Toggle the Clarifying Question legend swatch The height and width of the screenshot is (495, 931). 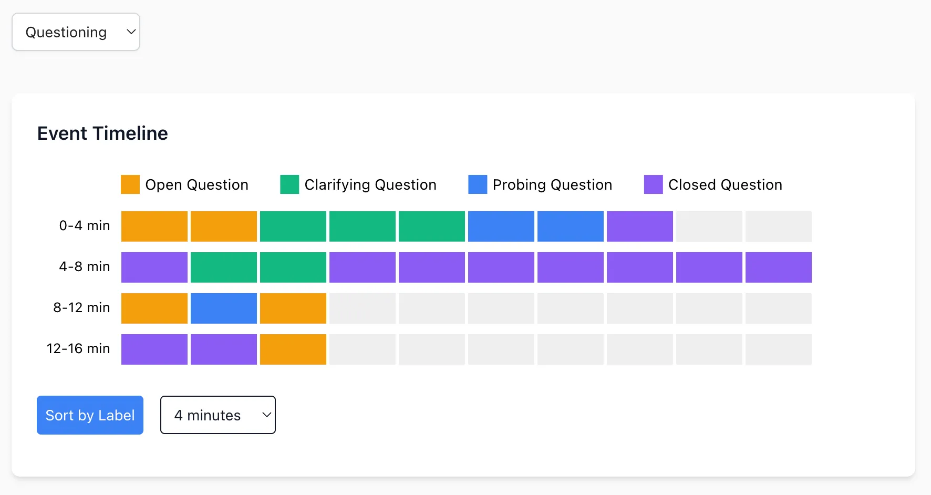point(289,184)
